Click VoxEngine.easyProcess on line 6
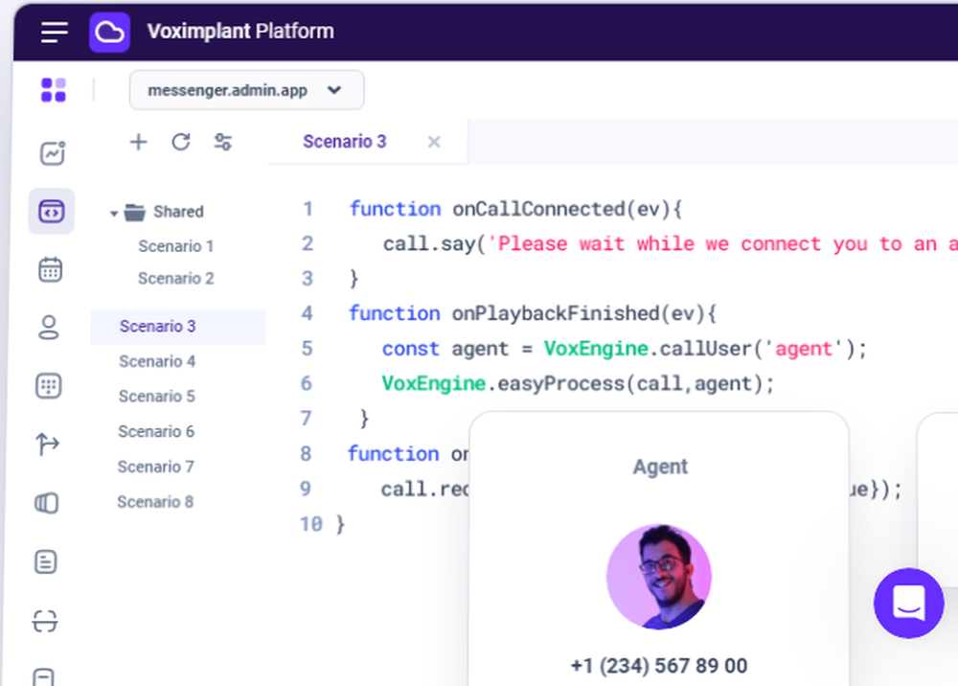 coord(502,383)
